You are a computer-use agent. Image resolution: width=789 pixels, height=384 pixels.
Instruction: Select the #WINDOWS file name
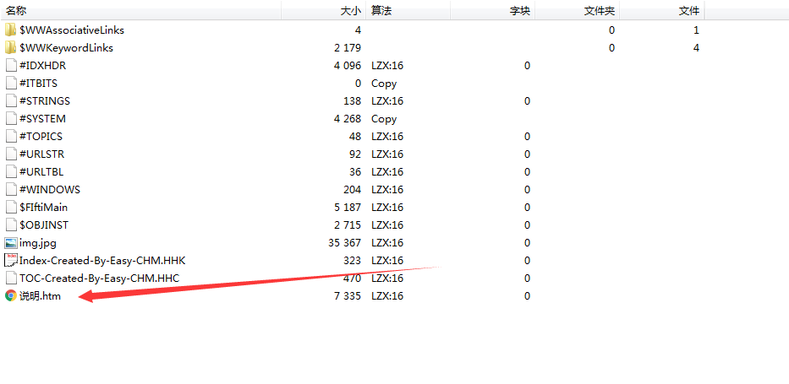click(49, 190)
